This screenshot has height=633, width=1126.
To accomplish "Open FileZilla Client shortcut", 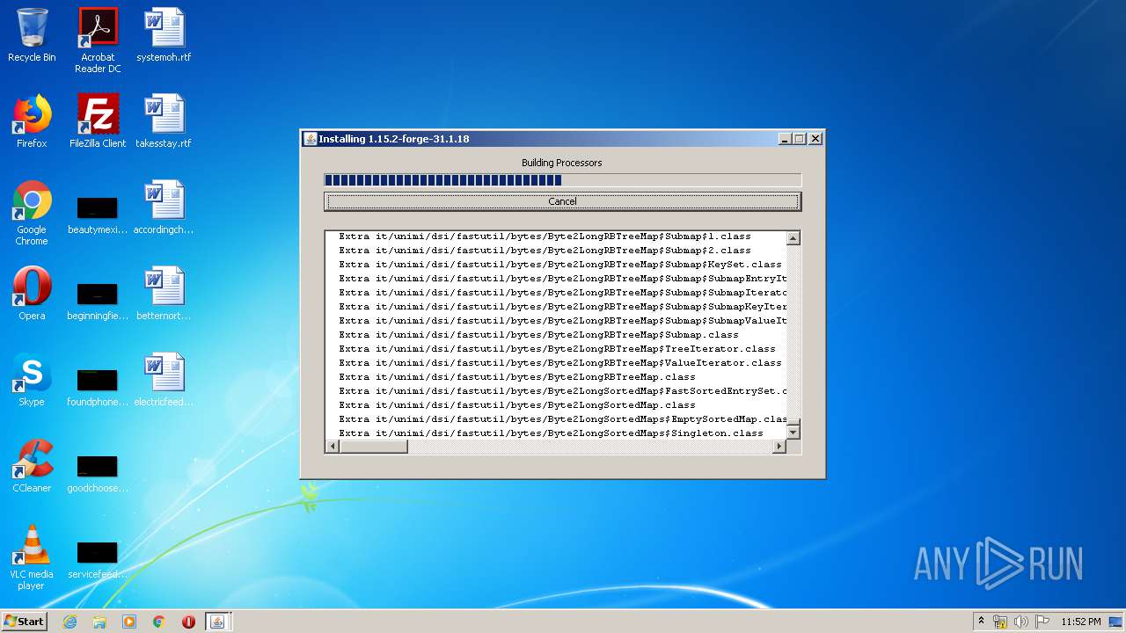I will (x=98, y=121).
